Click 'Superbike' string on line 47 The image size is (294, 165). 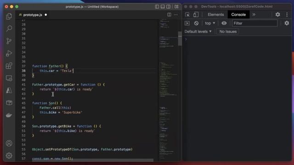point(72,112)
